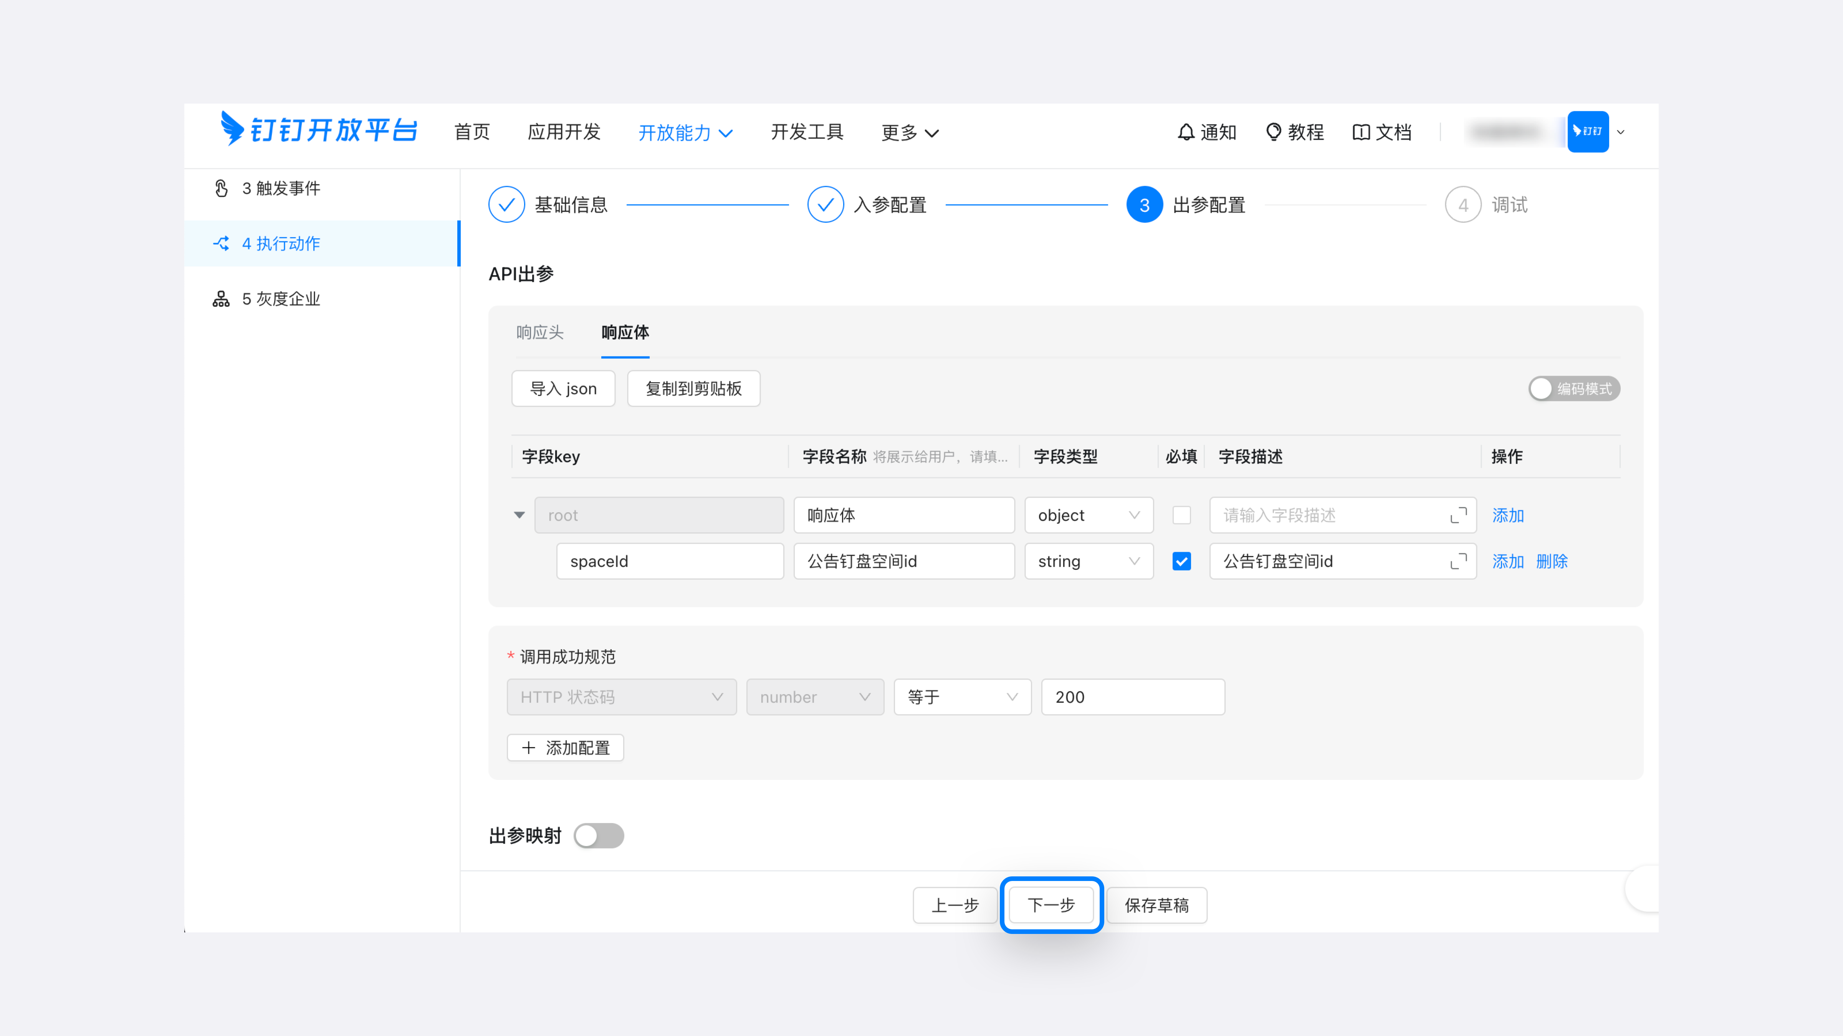This screenshot has width=1843, height=1036.
Task: Click the branch icon beside 执行动作
Action: click(221, 243)
